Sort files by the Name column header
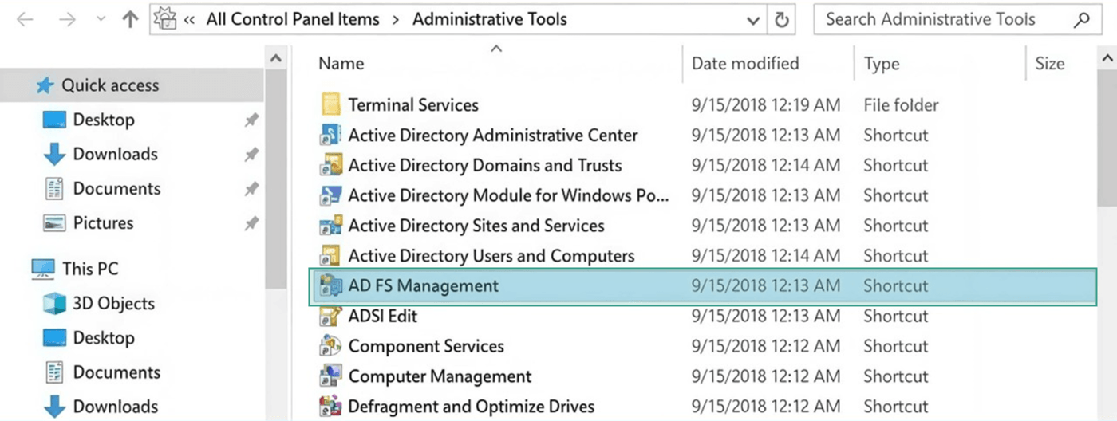 coord(341,64)
